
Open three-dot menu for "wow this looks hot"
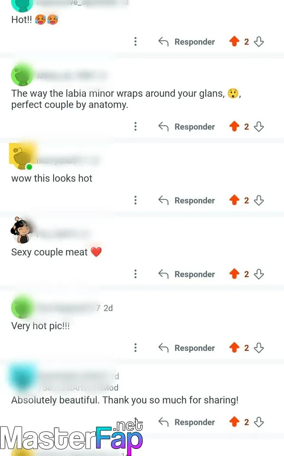[135, 200]
